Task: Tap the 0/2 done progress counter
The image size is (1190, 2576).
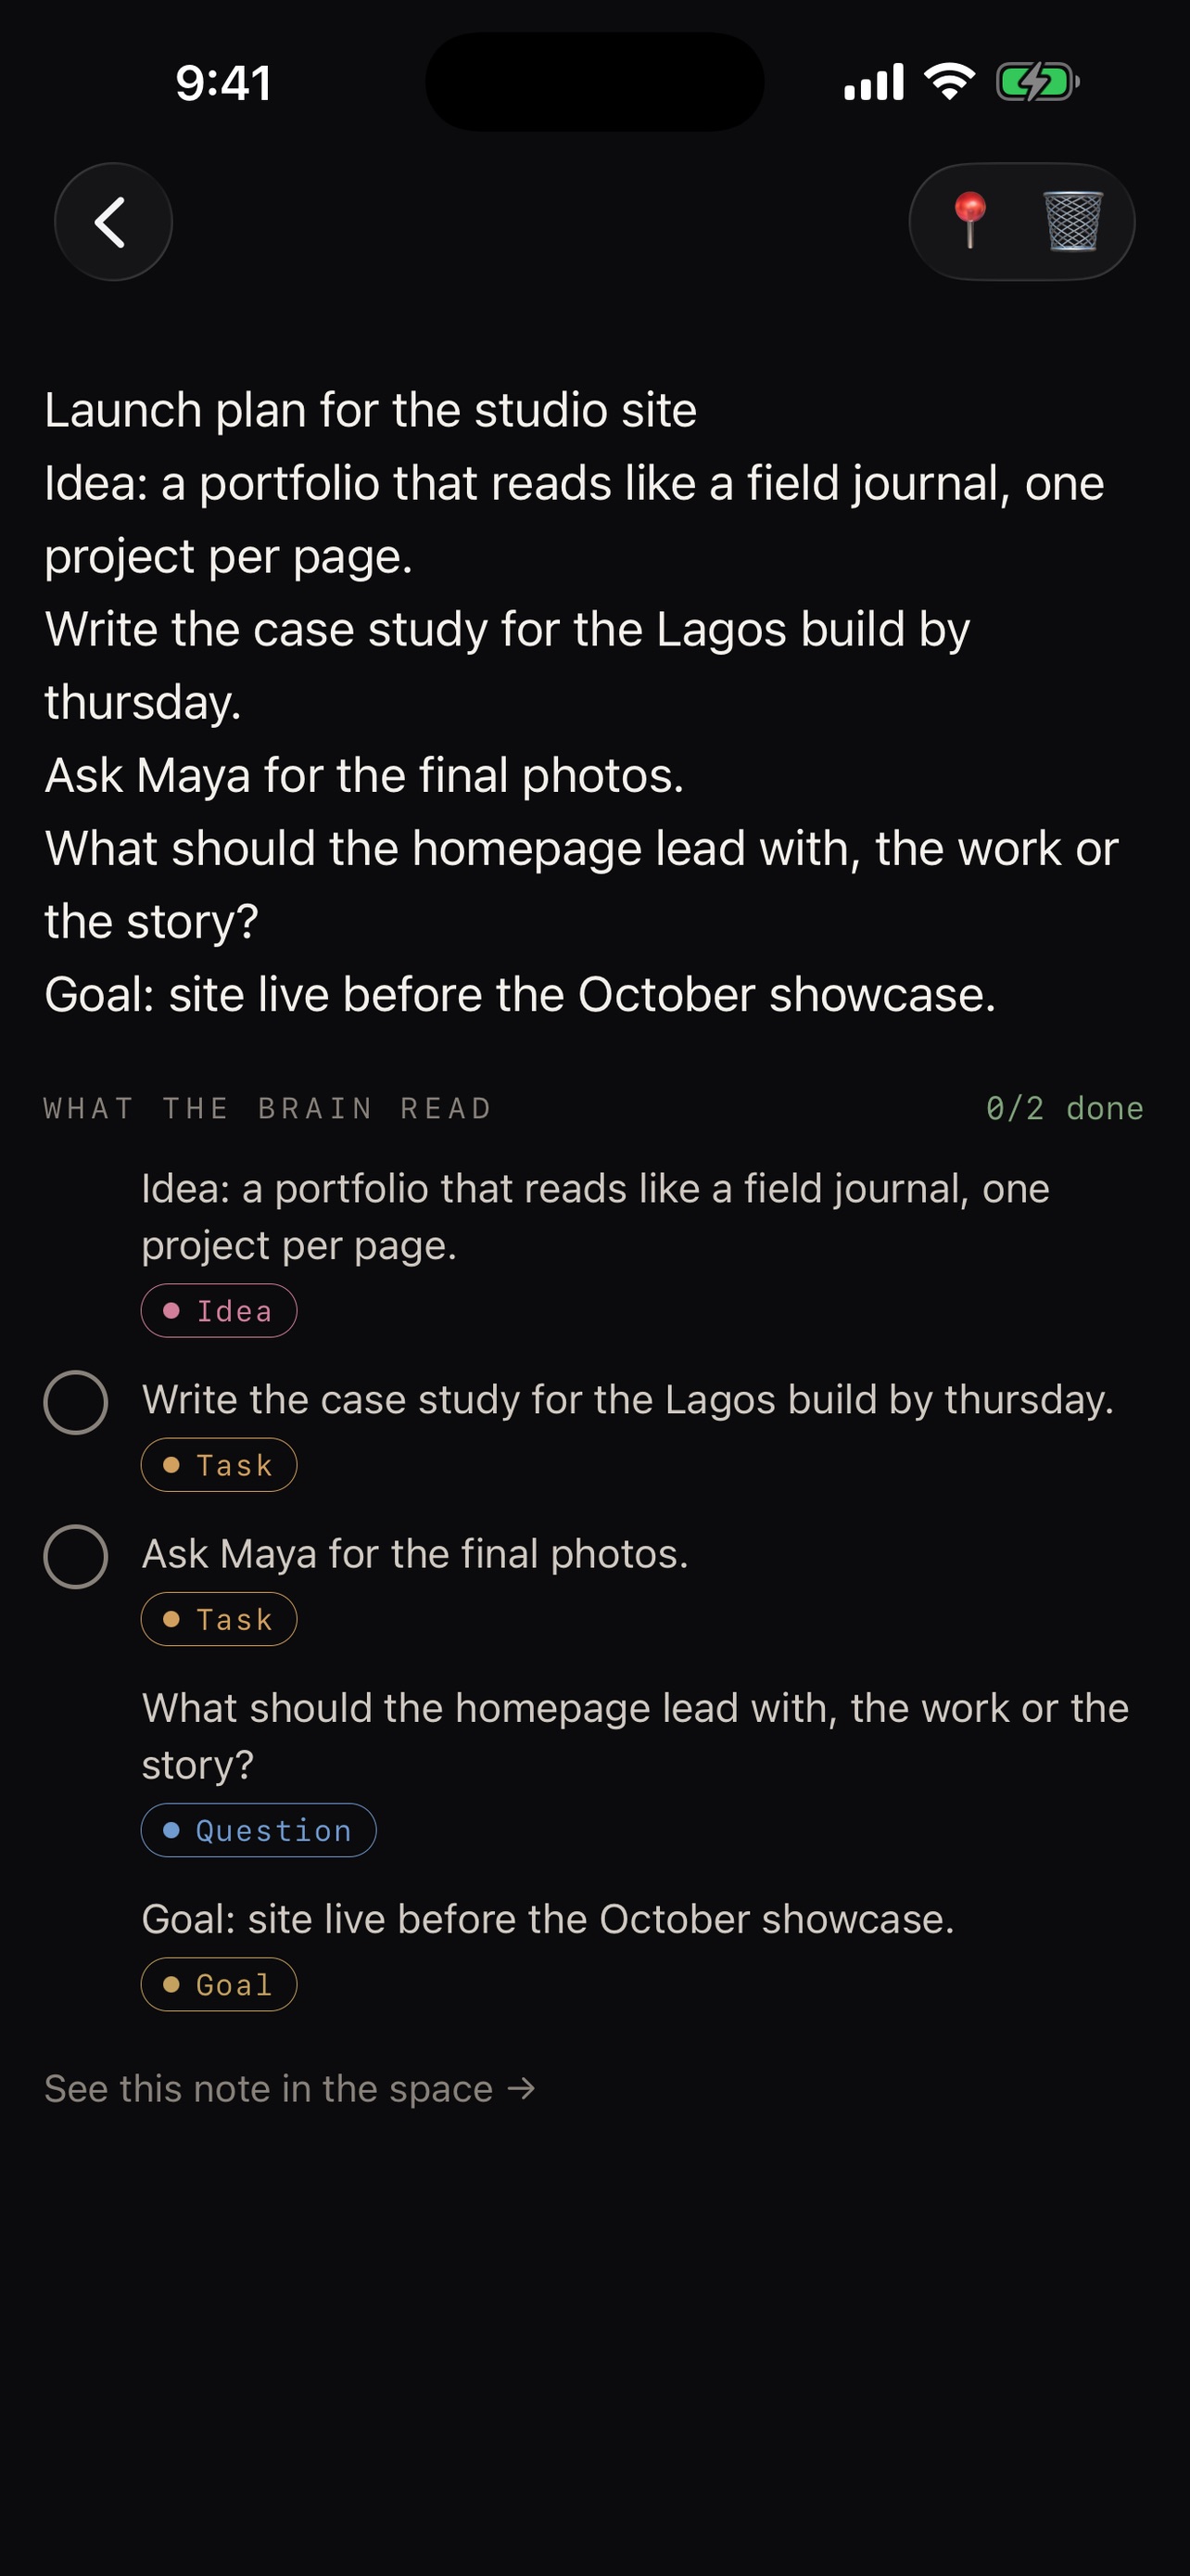Action: pyautogui.click(x=1064, y=1108)
